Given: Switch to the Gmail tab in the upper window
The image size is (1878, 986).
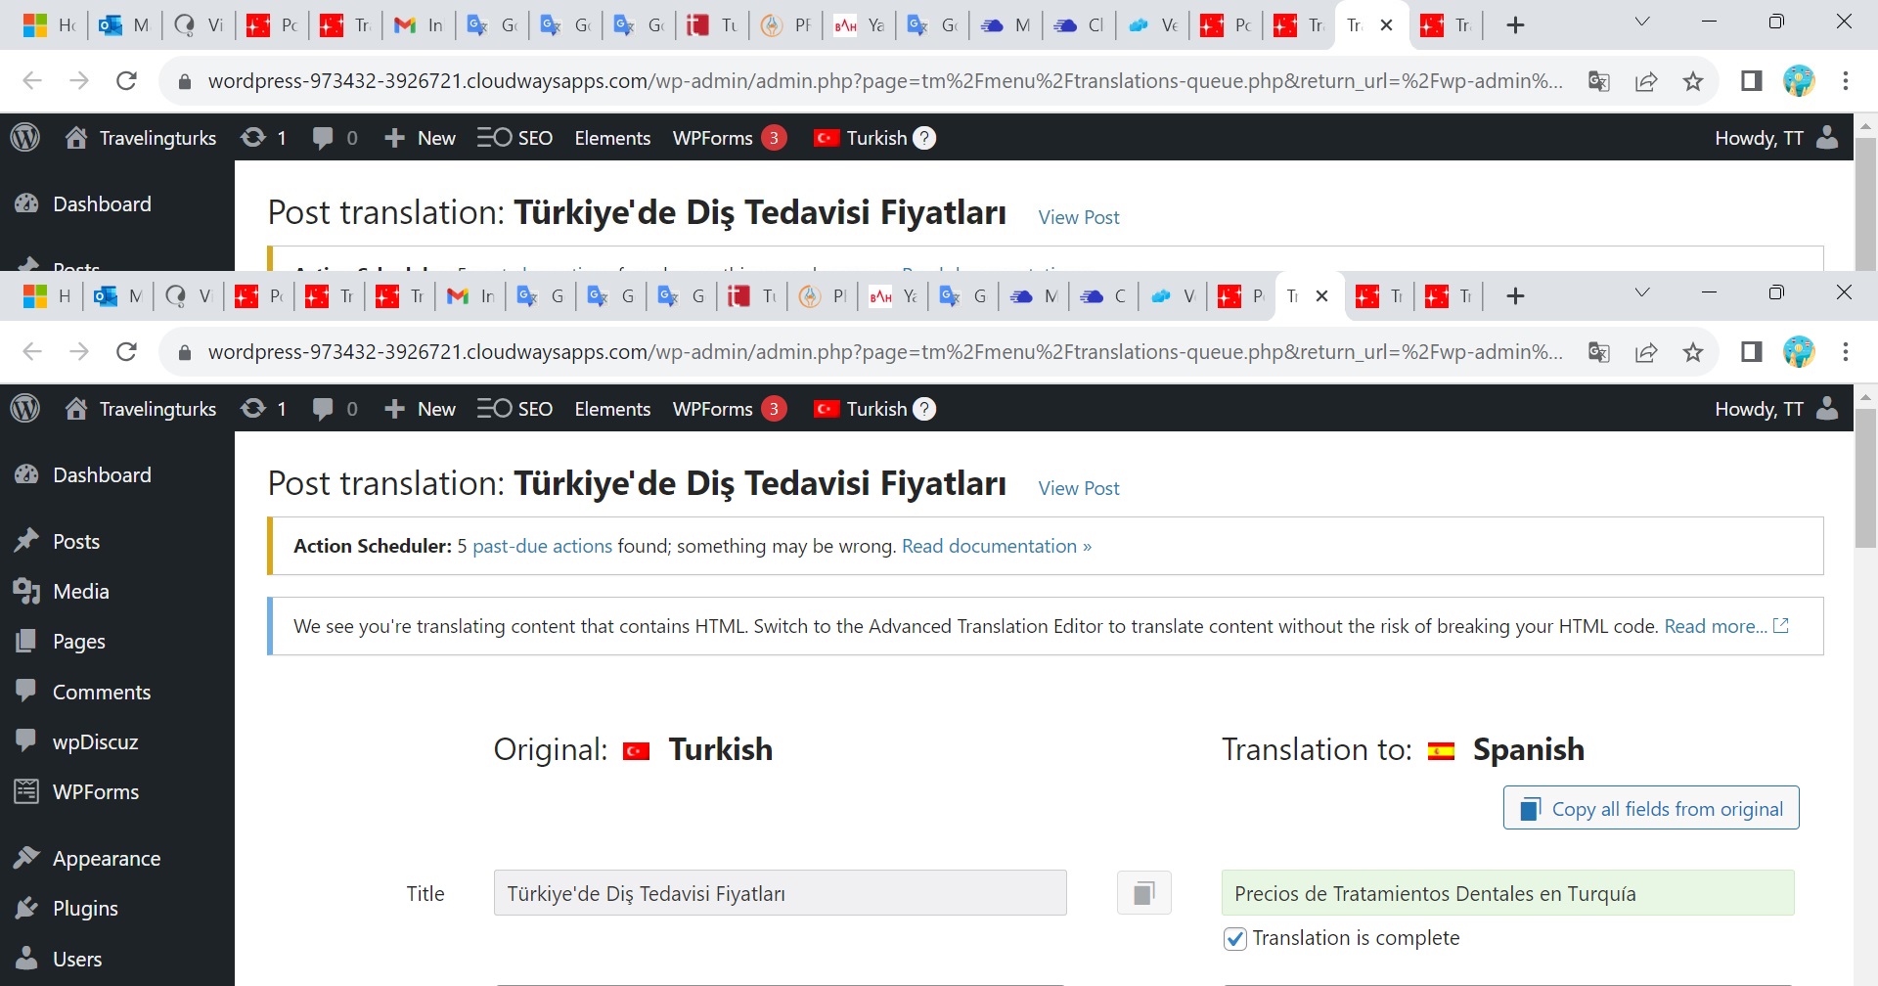Looking at the screenshot, I should coord(418,25).
